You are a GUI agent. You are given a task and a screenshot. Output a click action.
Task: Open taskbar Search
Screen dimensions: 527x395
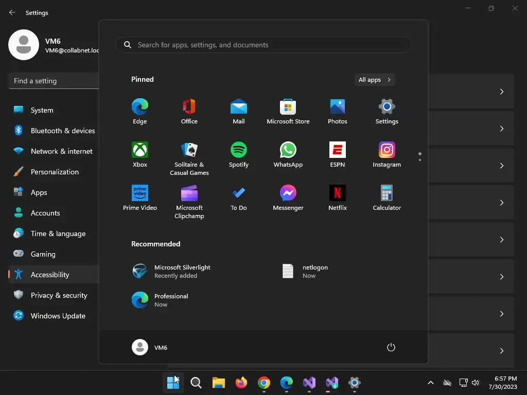[196, 383]
